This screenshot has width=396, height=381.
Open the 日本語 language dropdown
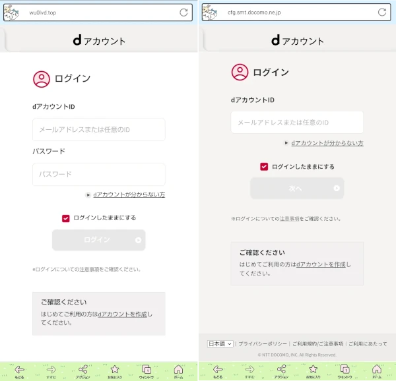click(220, 343)
